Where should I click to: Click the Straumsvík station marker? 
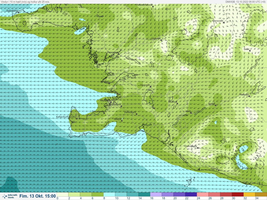(104, 113)
